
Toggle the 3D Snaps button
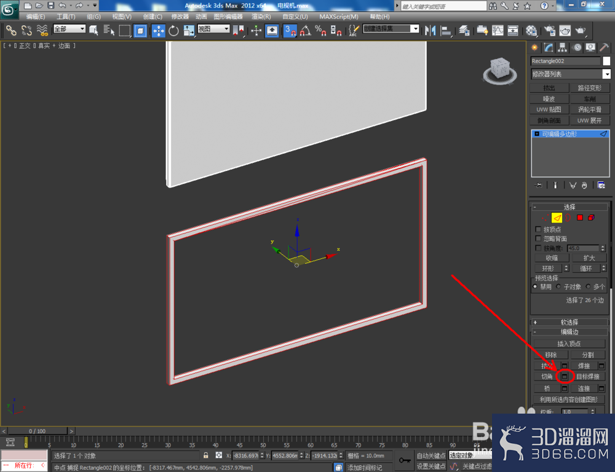pos(290,30)
